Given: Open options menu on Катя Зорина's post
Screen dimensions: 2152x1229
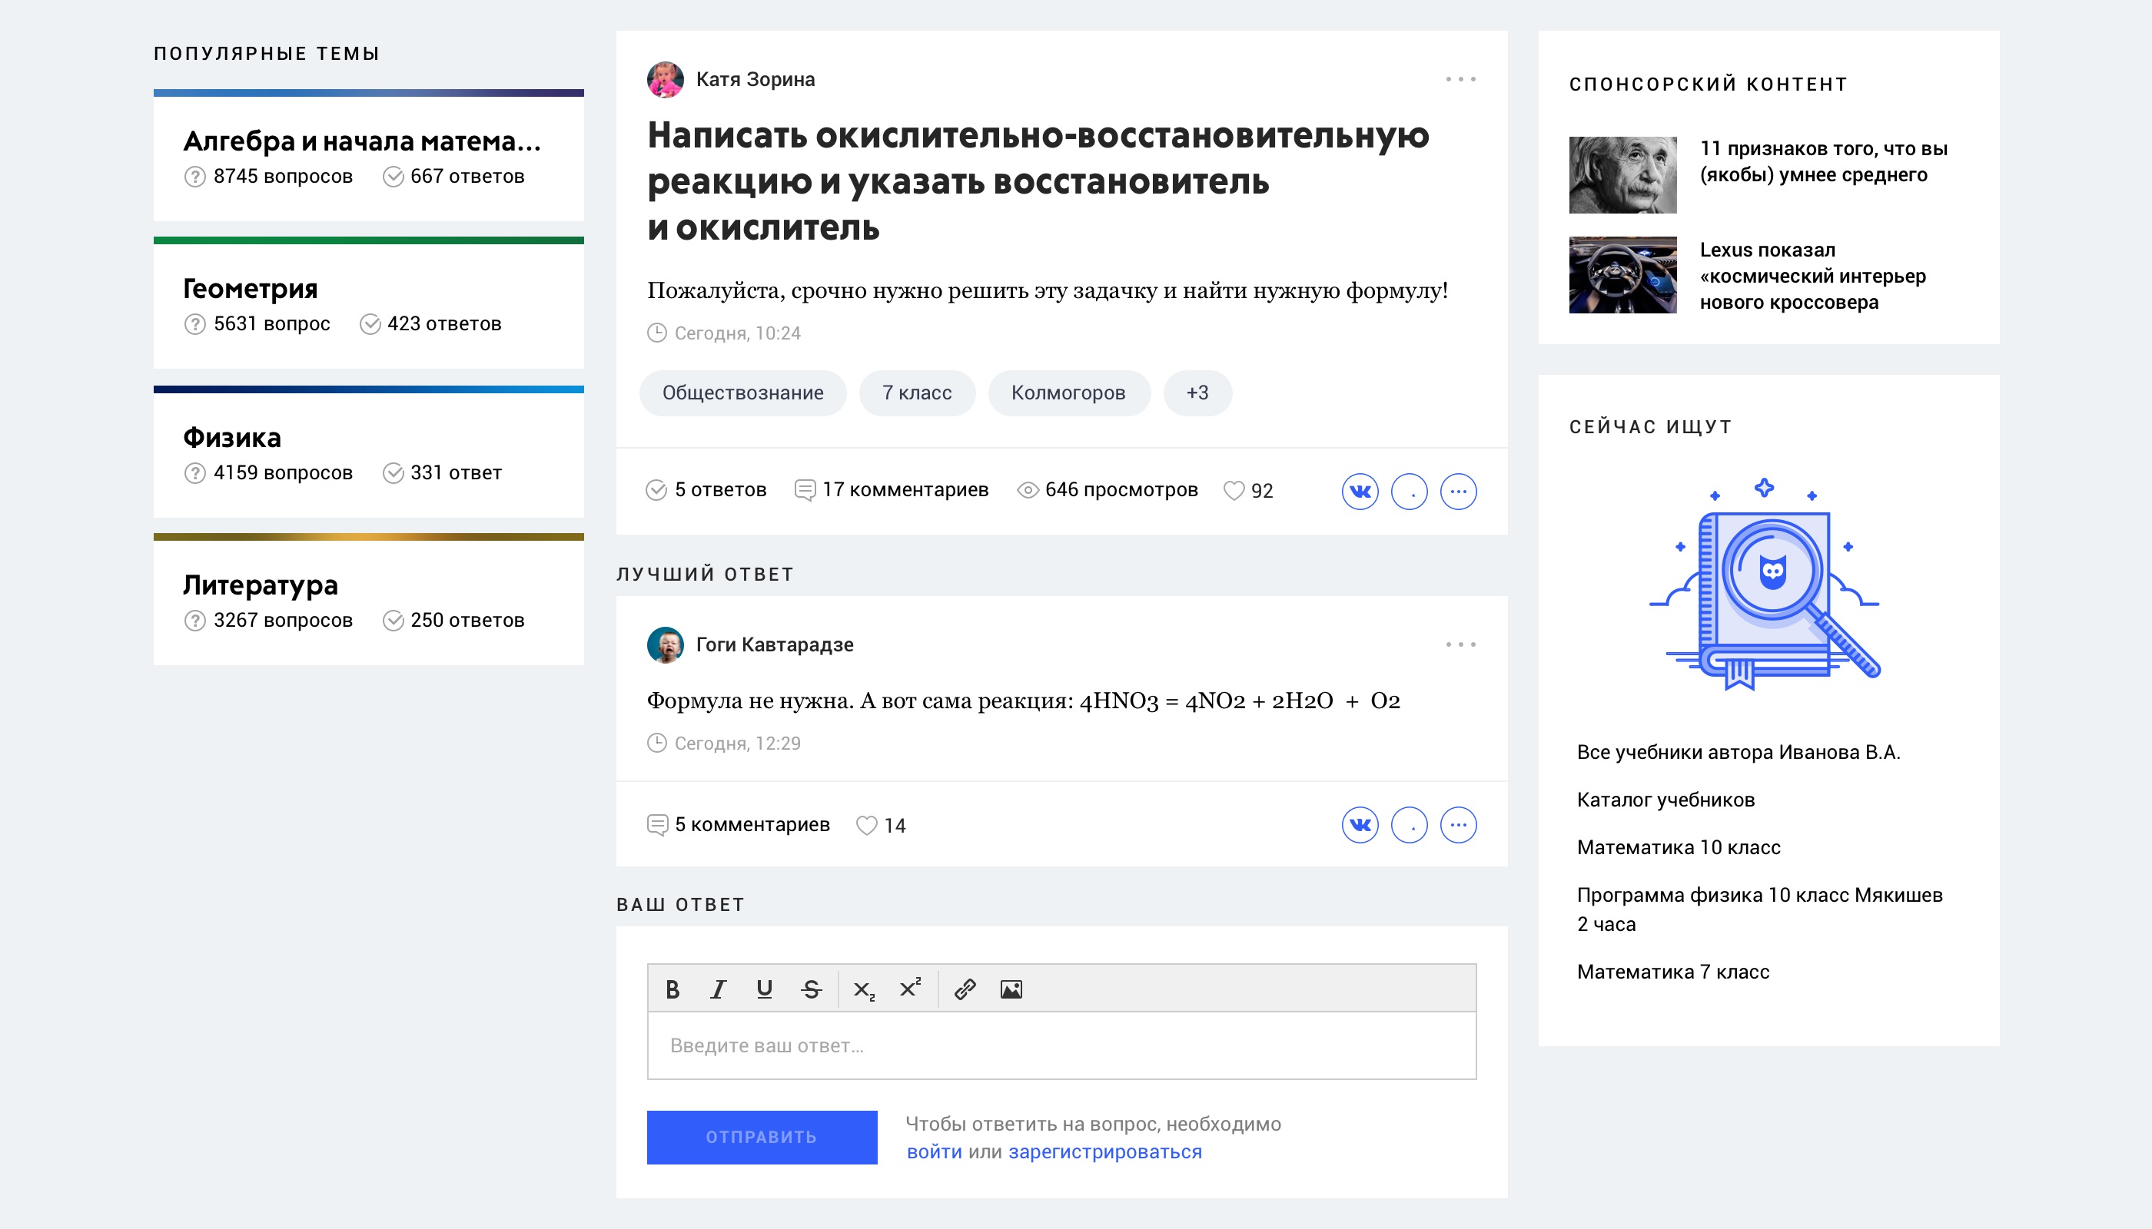Looking at the screenshot, I should [x=1460, y=79].
